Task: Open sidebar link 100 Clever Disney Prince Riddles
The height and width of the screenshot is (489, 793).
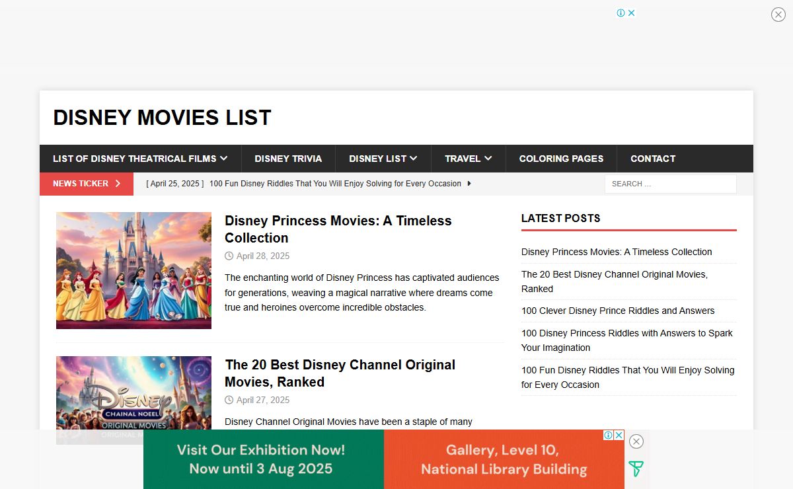Action: 618,311
